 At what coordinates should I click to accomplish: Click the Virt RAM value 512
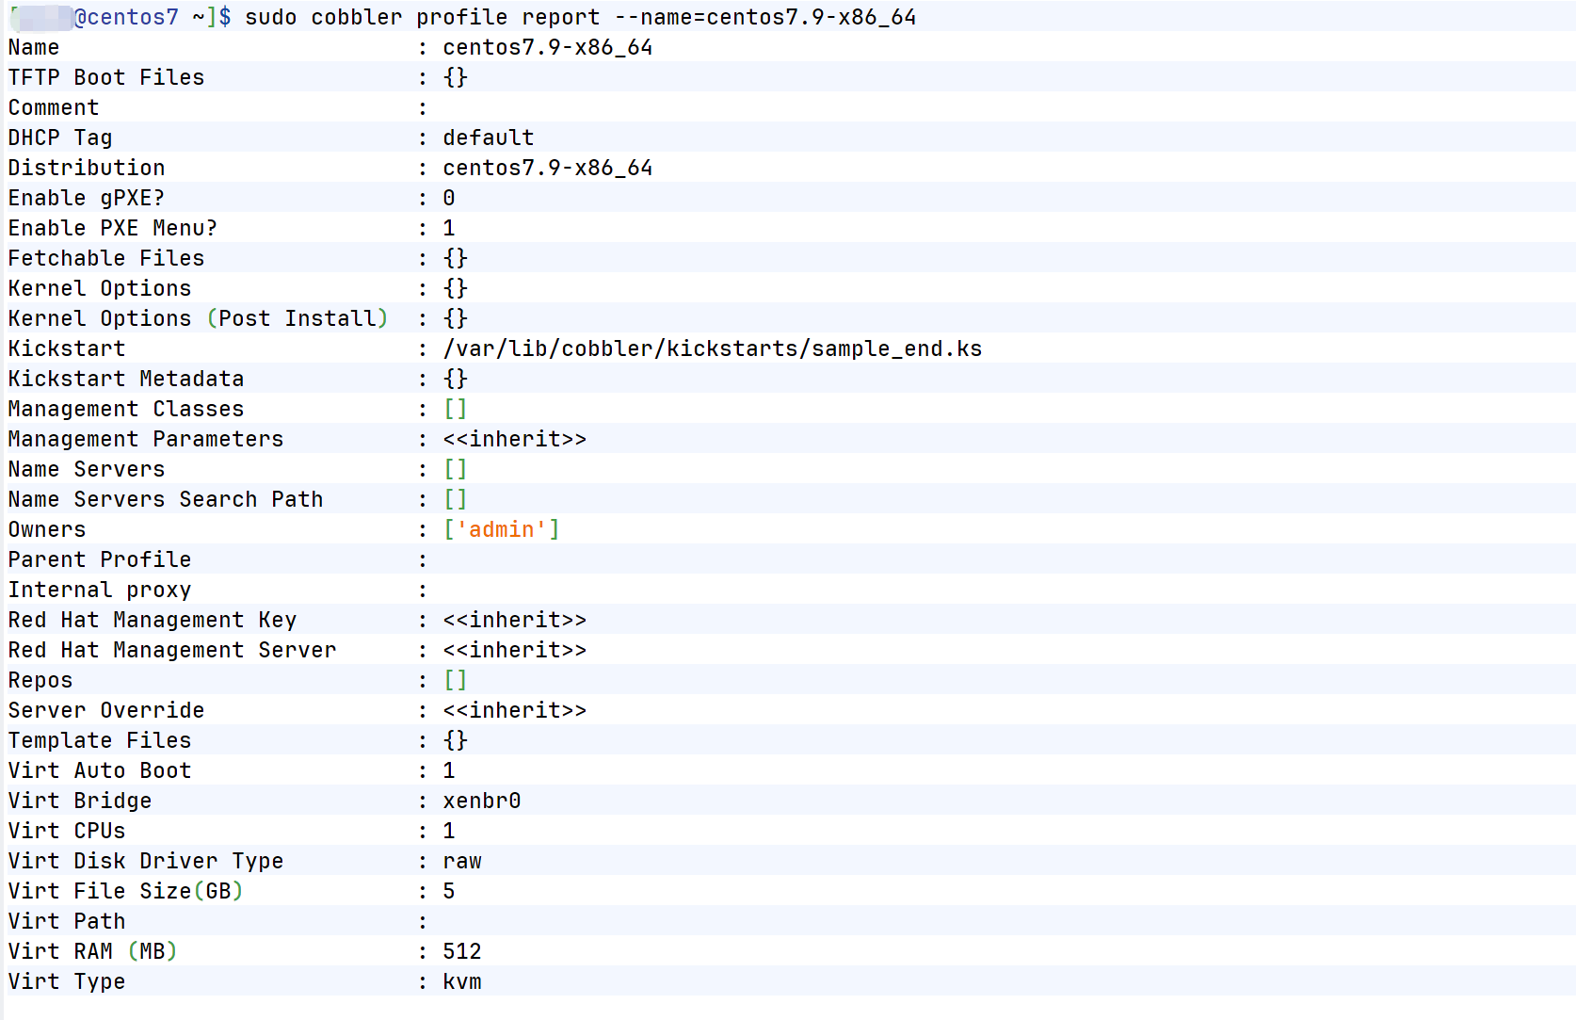(461, 951)
